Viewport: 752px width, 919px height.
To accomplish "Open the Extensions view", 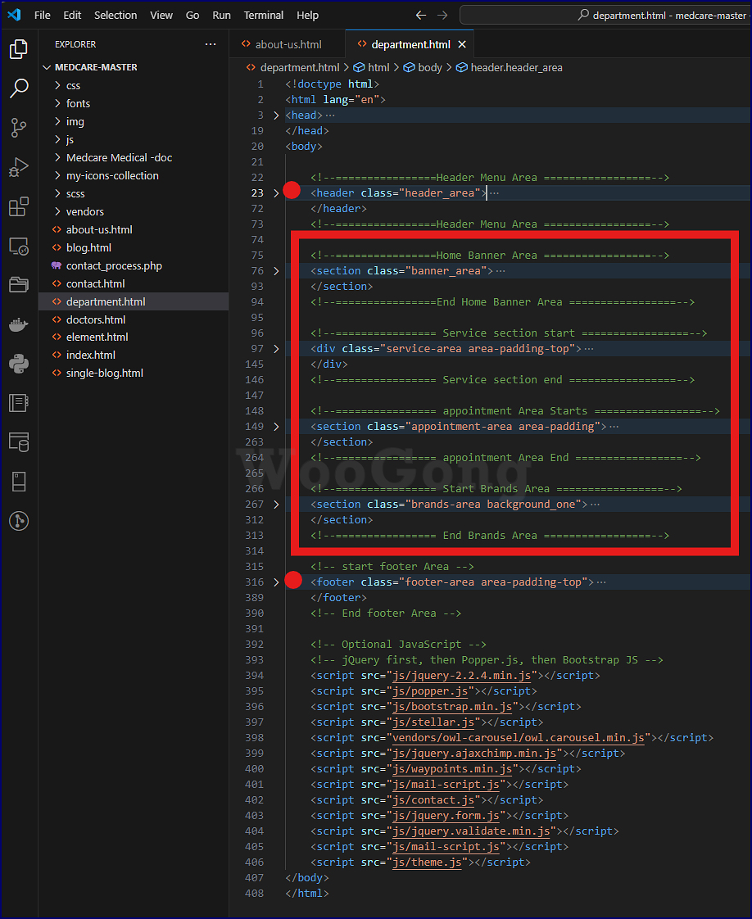I will 19,206.
